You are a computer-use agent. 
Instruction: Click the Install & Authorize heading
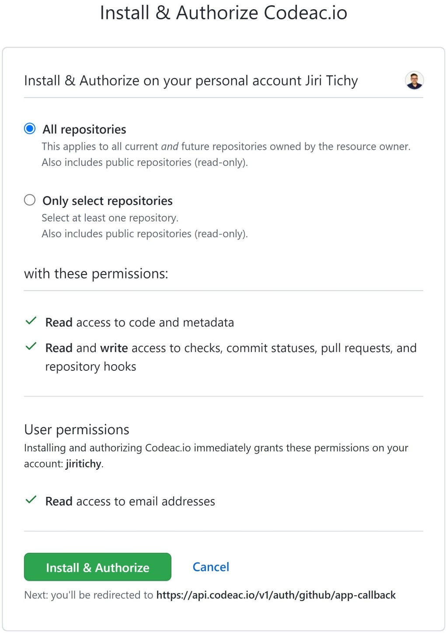click(223, 13)
